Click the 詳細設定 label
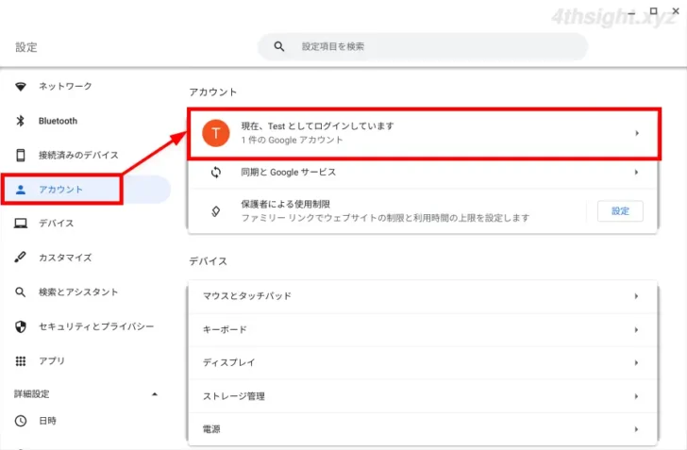 pyautogui.click(x=31, y=394)
